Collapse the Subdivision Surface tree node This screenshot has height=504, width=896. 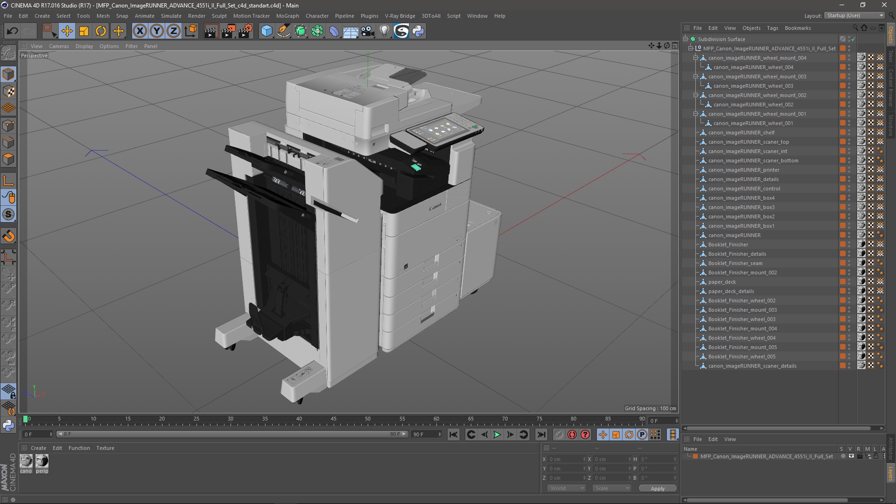[x=686, y=39]
